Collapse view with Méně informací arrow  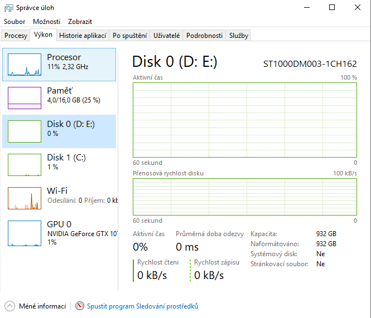(10, 306)
